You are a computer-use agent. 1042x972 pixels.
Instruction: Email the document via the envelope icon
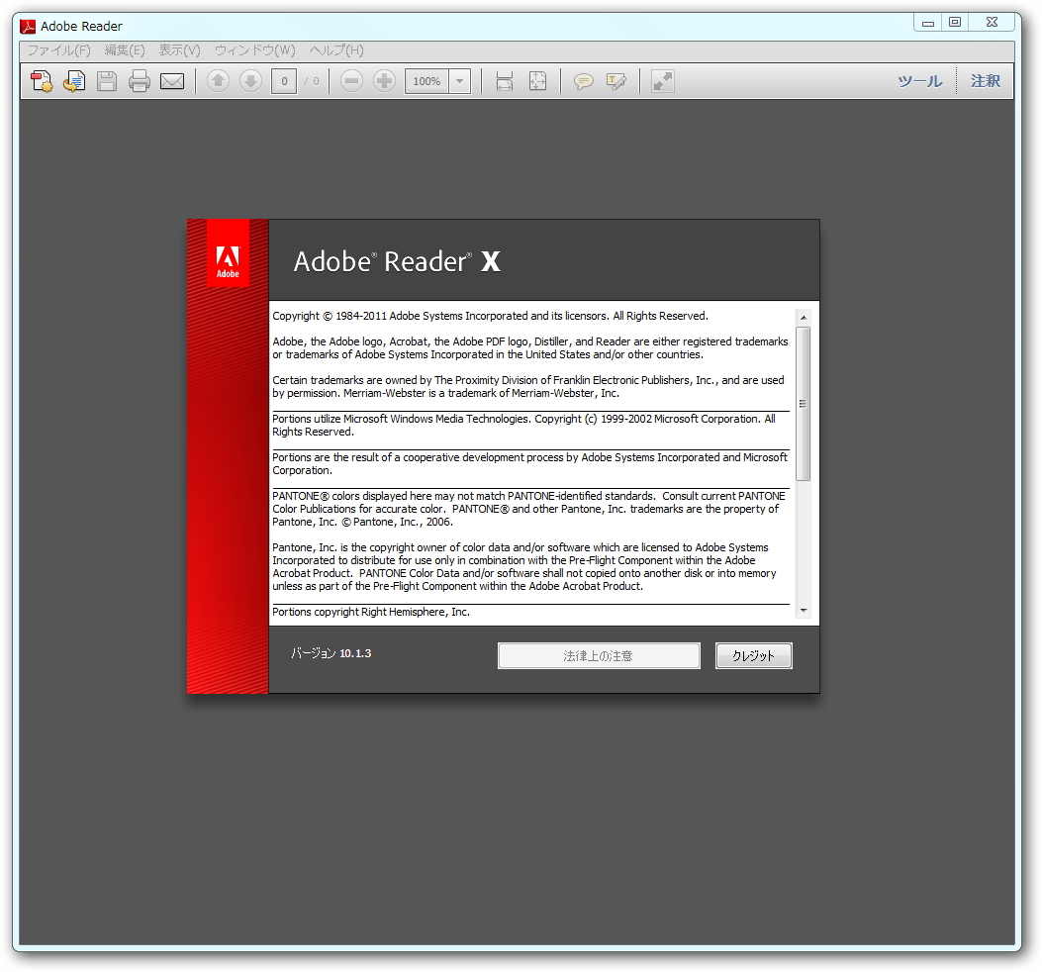pos(172,81)
